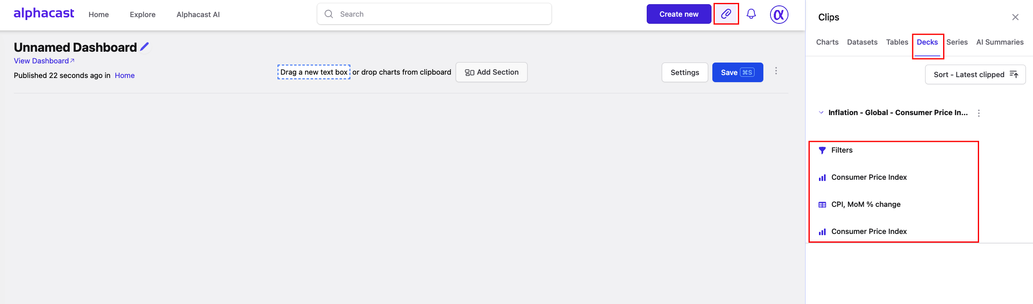1033x304 pixels.
Task: Click the Create new button
Action: click(x=679, y=14)
